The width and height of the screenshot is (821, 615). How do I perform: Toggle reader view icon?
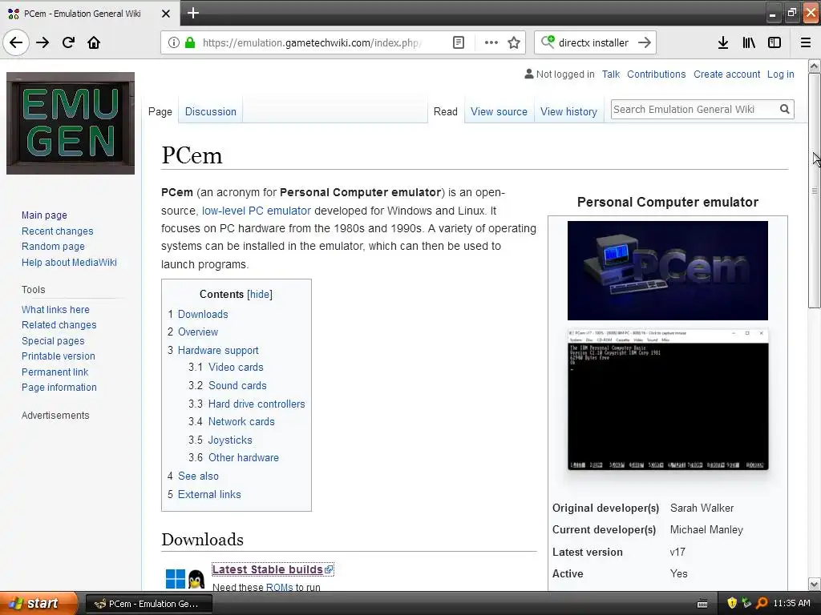[458, 42]
